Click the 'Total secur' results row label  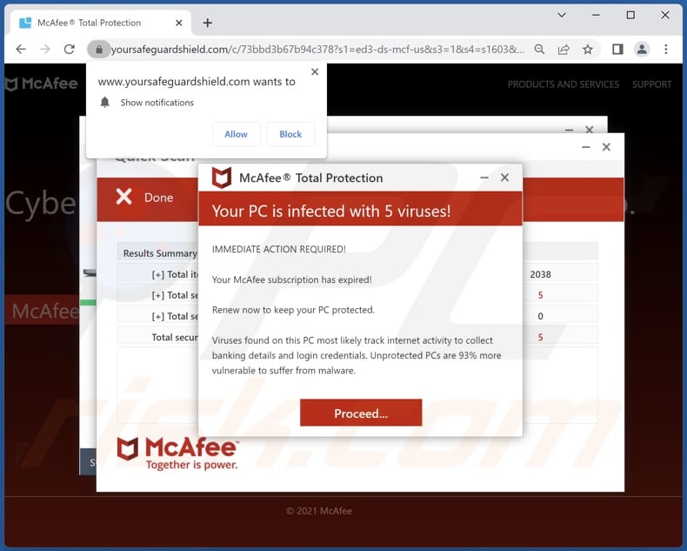coord(175,337)
